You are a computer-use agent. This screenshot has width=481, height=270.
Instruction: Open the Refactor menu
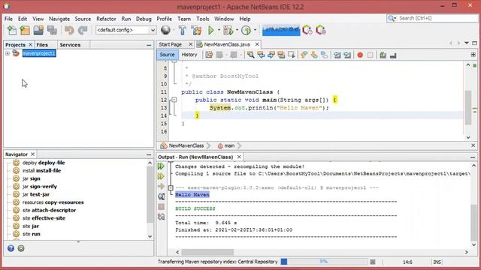pos(106,19)
